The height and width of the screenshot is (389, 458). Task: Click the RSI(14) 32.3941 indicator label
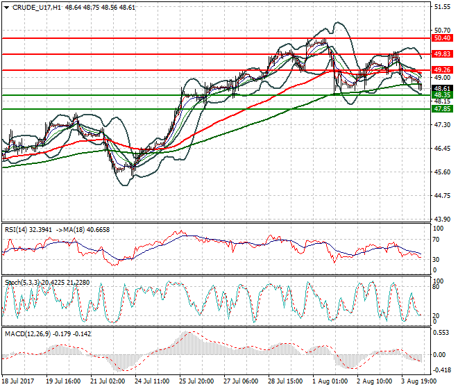[x=28, y=230]
